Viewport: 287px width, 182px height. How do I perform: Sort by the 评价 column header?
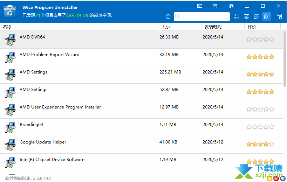(252, 27)
